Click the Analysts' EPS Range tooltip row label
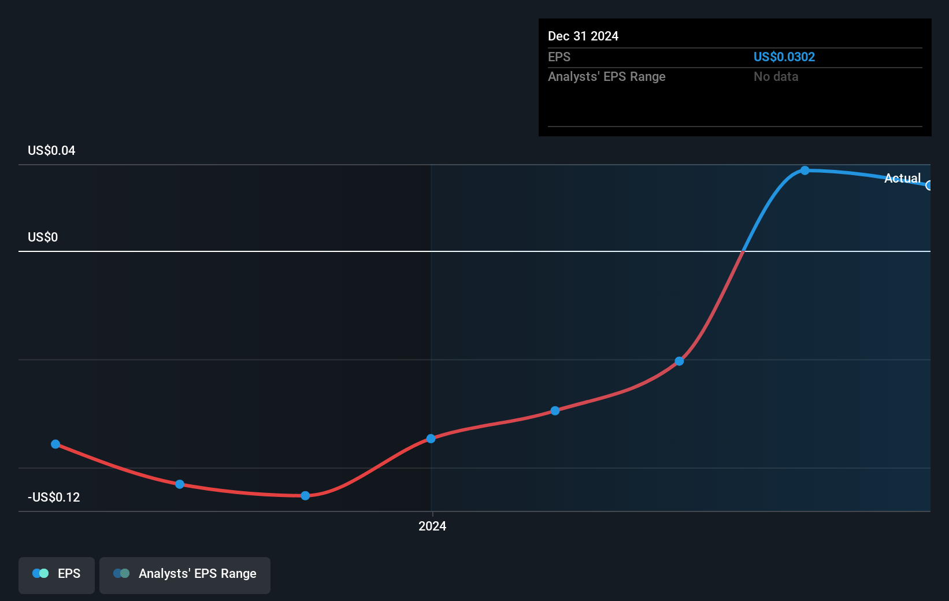949x601 pixels. pyautogui.click(x=606, y=76)
